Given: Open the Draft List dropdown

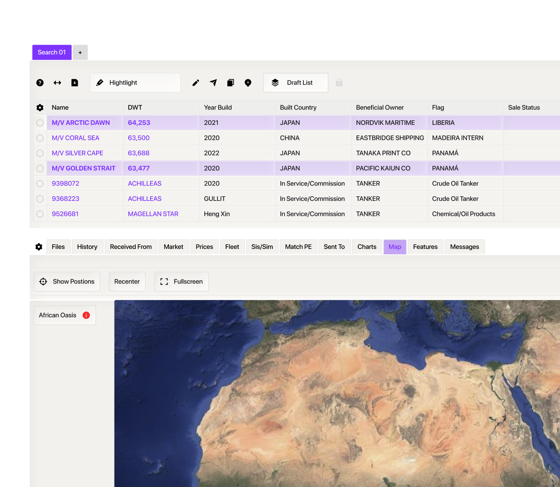Looking at the screenshot, I should pos(295,83).
